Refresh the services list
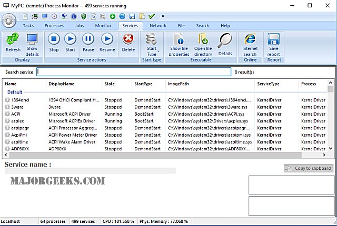This screenshot has width=337, height=226. [13, 42]
